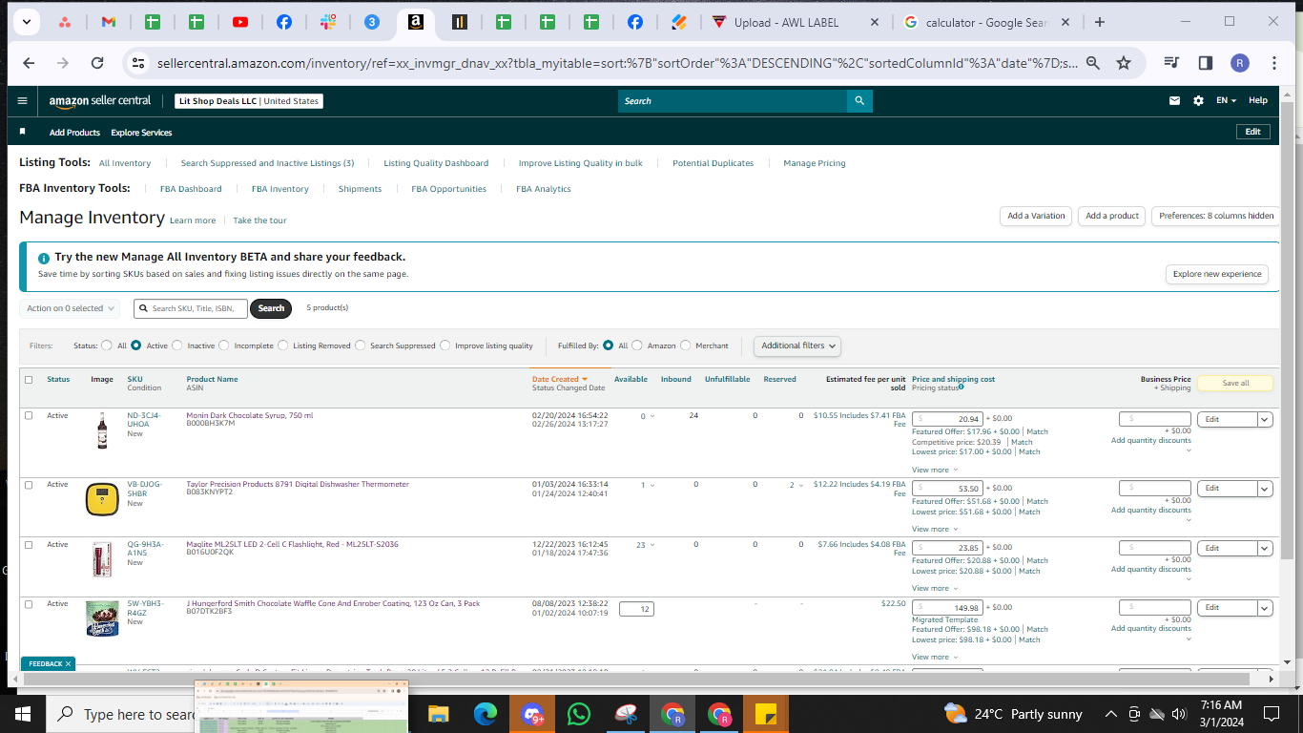Switch to the Upload - AWL LABEL browser tab
1303x733 pixels.
[x=796, y=22]
